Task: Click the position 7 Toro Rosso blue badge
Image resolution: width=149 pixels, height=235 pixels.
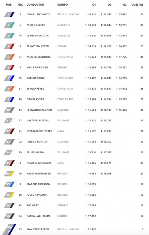Action: (x=9, y=78)
